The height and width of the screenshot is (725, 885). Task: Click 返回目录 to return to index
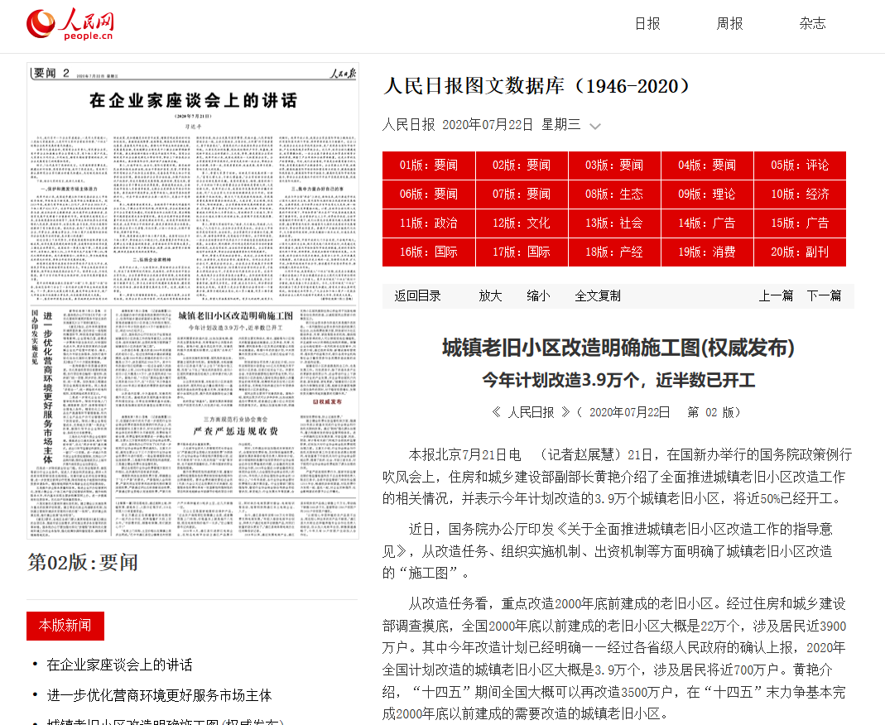(417, 295)
